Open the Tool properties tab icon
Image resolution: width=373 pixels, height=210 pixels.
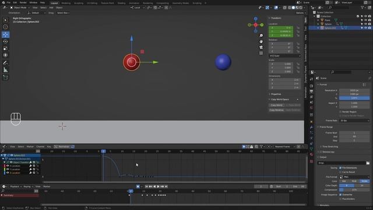tap(311, 79)
